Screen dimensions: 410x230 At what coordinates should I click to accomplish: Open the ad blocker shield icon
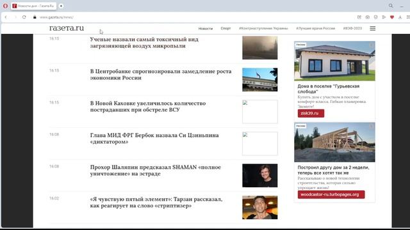pyautogui.click(x=375, y=17)
